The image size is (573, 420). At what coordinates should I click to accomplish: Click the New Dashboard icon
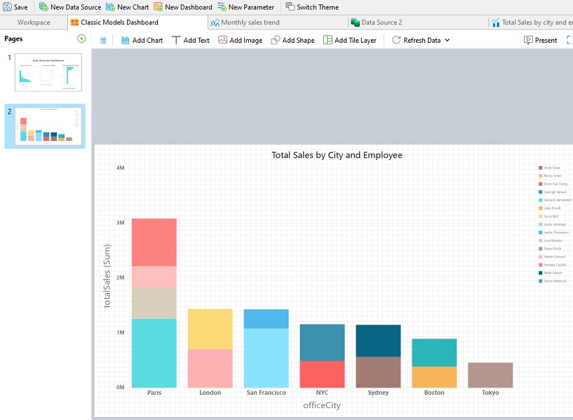(x=159, y=7)
